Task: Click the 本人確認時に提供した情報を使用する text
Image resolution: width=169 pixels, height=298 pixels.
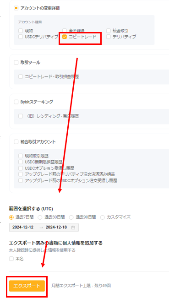Action: coord(42,250)
